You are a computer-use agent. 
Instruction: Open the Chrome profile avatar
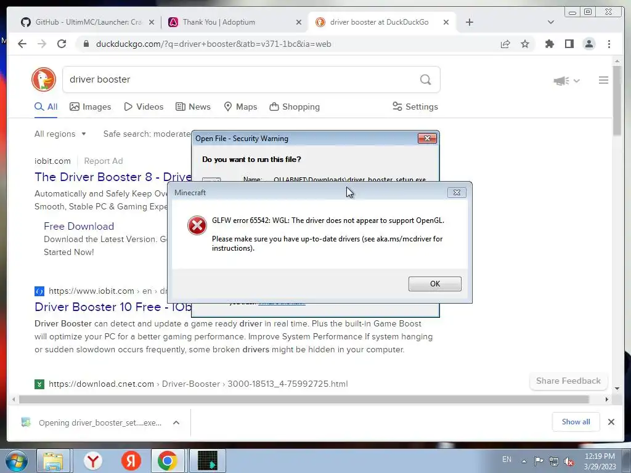(x=588, y=44)
